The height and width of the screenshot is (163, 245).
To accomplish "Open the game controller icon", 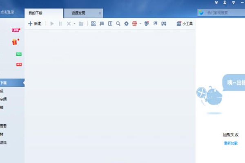I will [x=164, y=24].
